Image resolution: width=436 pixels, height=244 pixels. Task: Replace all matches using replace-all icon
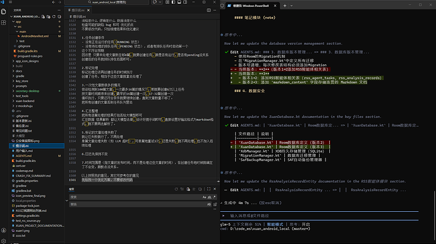pos(215,204)
